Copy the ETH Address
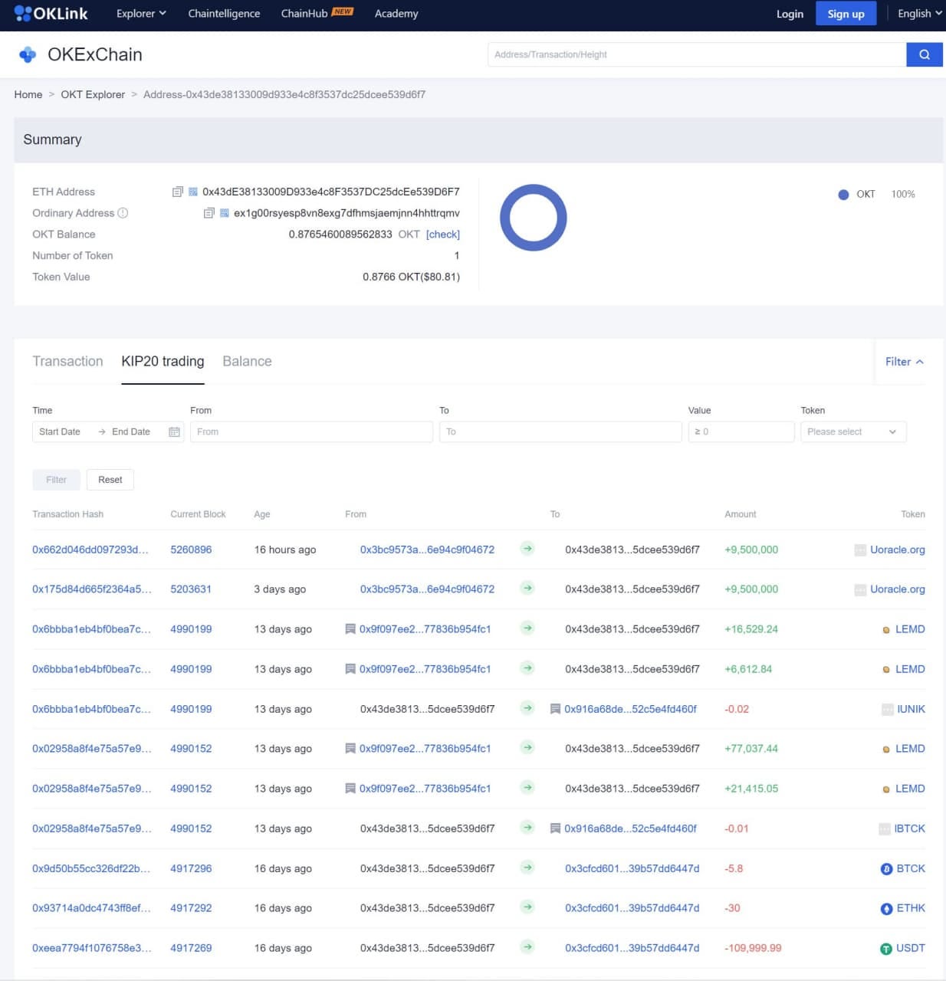 (x=178, y=192)
